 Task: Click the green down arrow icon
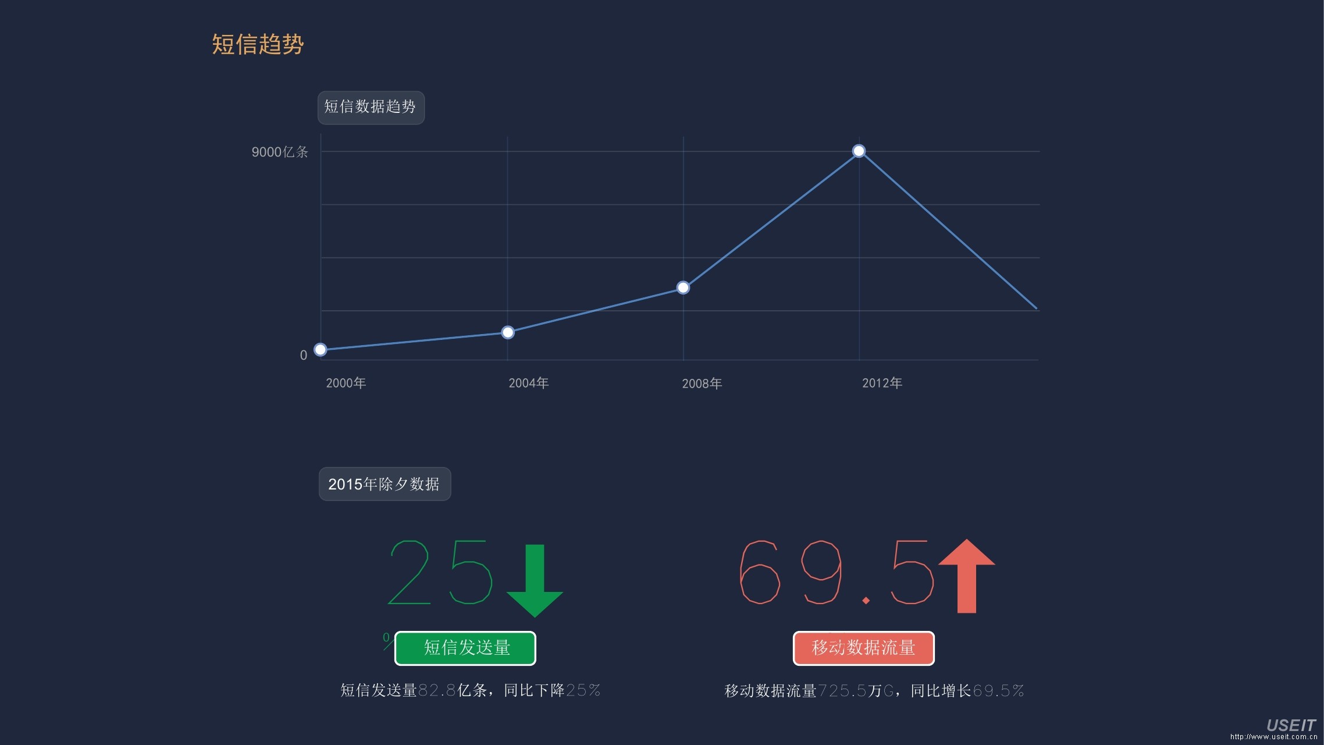[535, 581]
